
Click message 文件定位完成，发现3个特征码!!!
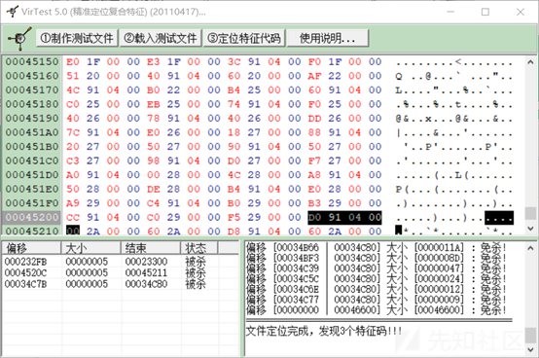pyautogui.click(x=324, y=331)
